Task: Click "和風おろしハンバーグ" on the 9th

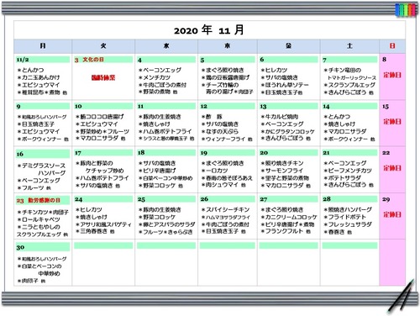Action: [x=45, y=117]
